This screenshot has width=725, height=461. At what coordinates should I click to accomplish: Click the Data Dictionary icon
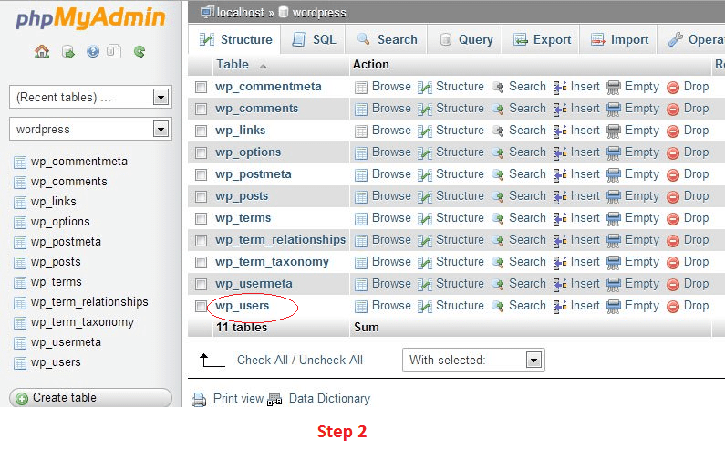click(x=274, y=399)
